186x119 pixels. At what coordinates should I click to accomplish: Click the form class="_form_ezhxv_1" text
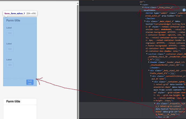(x=159, y=8)
